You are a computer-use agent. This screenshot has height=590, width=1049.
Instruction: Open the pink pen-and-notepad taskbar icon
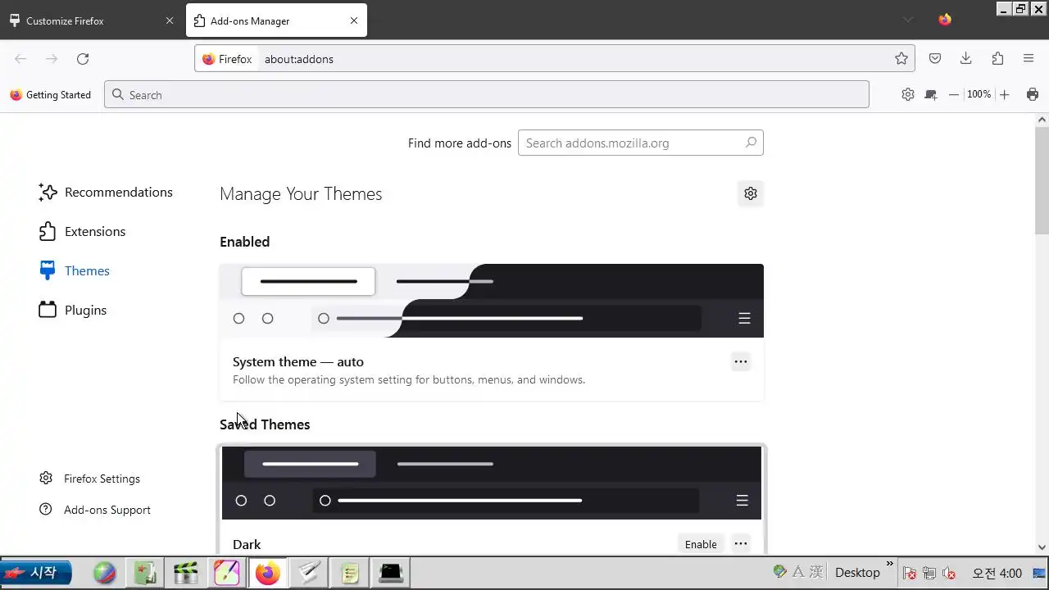(x=227, y=573)
